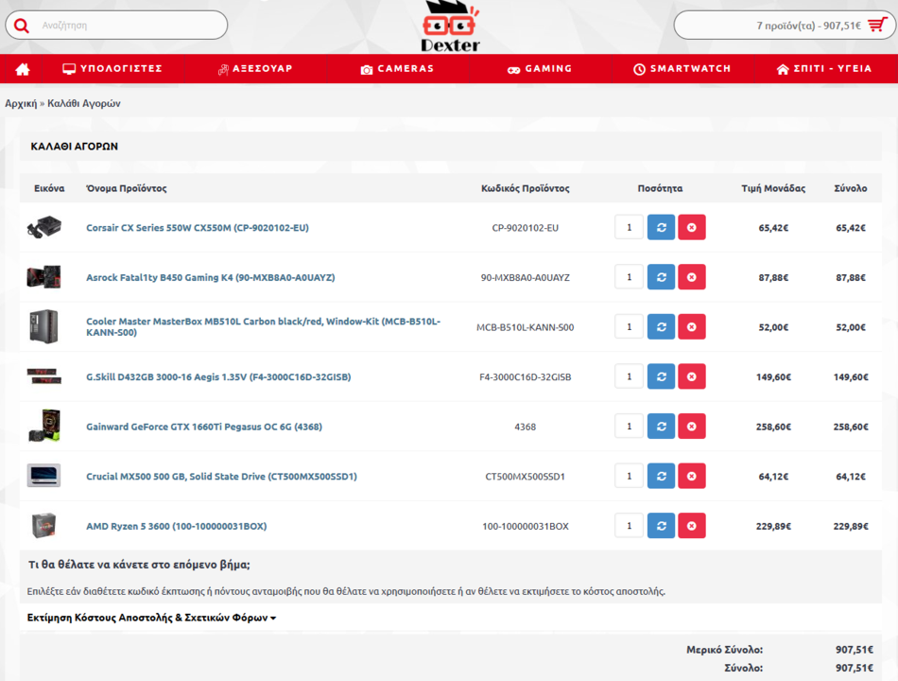Click the red search magnifier icon

pyautogui.click(x=21, y=26)
